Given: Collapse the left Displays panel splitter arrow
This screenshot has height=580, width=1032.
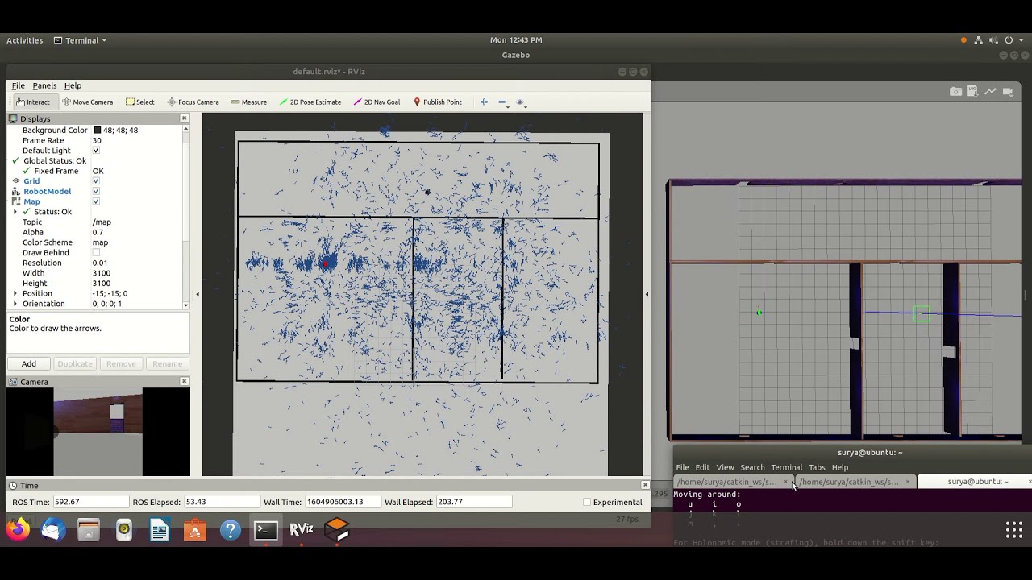Looking at the screenshot, I should point(198,294).
